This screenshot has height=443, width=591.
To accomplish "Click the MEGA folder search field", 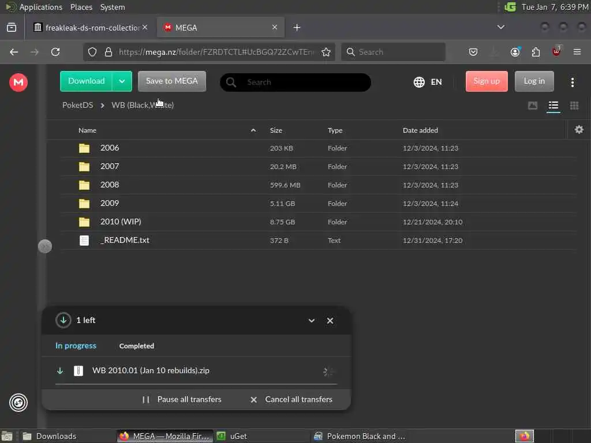I will click(x=295, y=82).
